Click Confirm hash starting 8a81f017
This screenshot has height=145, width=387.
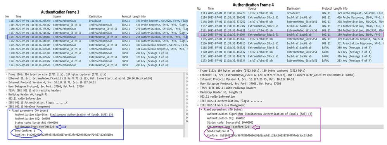tap(260, 135)
